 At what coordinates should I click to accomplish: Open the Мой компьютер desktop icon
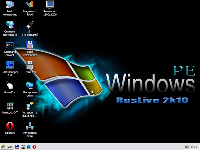click(10, 8)
